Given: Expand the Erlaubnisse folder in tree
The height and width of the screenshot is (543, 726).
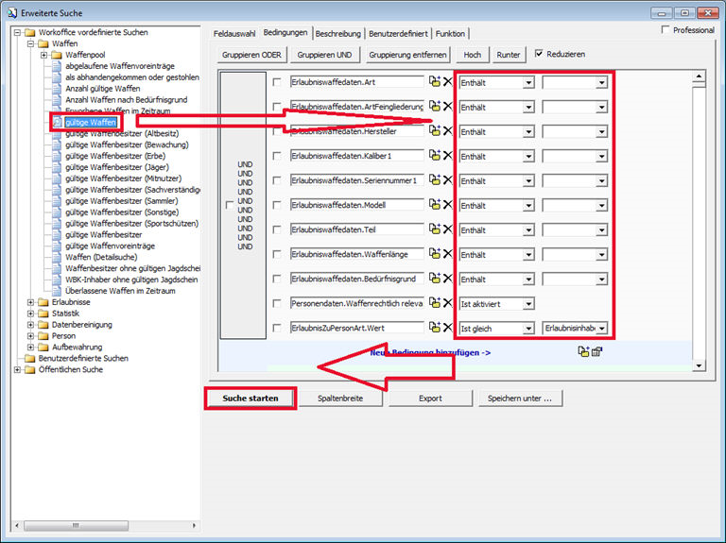Looking at the screenshot, I should [x=31, y=302].
